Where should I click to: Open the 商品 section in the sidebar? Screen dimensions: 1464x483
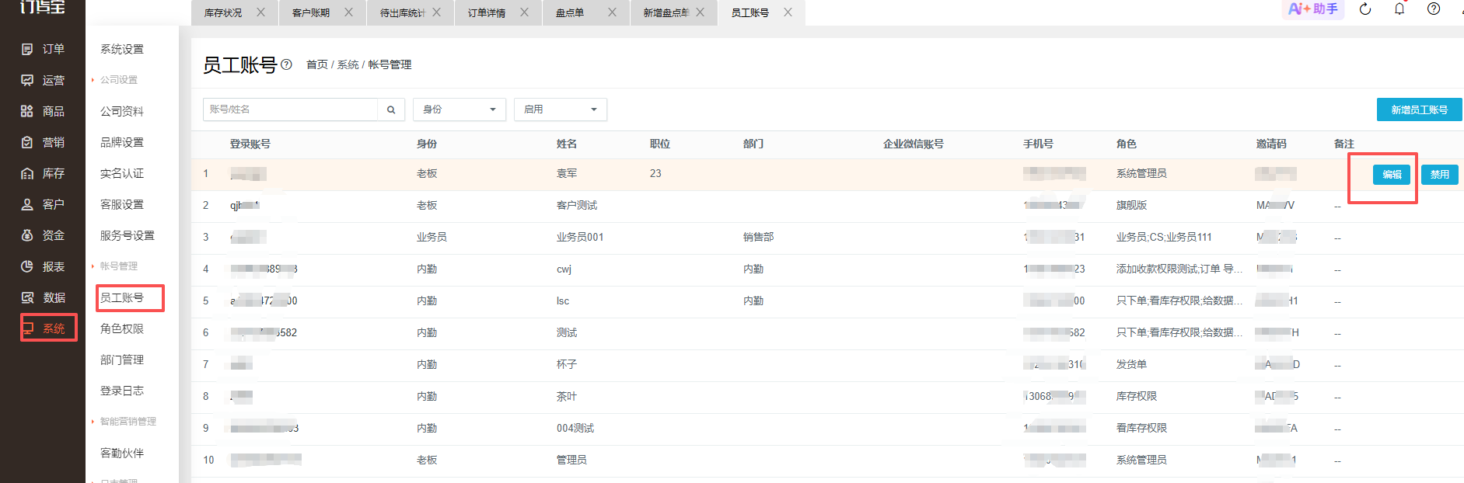coord(43,111)
